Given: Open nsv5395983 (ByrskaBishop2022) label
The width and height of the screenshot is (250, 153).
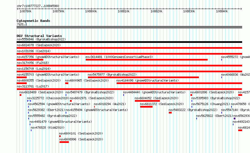Looking at the screenshot, I should coord(216,98).
